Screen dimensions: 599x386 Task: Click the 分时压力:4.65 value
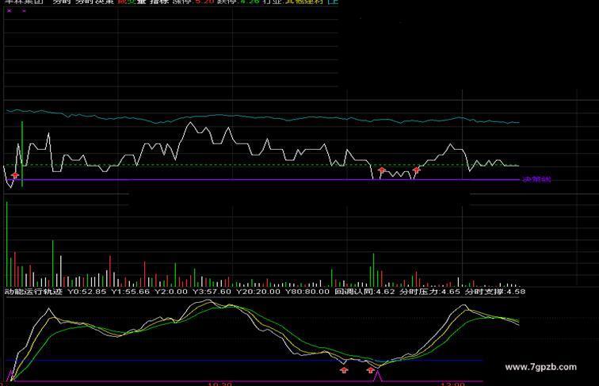point(429,292)
